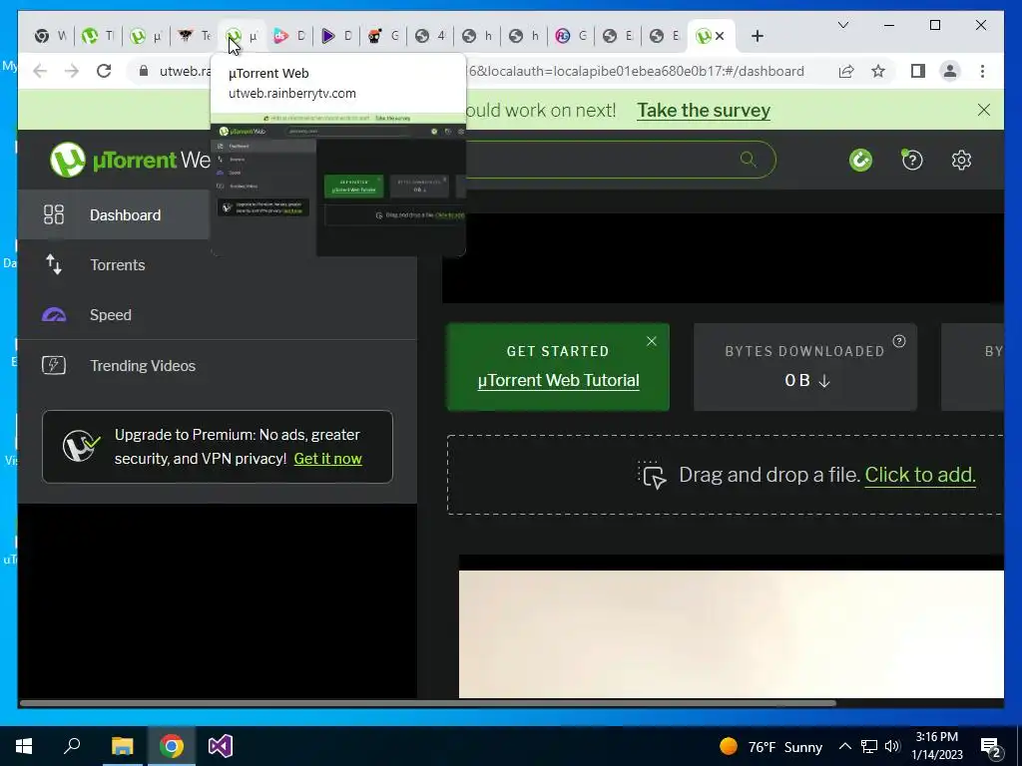Close the active µTorrent tab
The image size is (1022, 766).
(720, 36)
